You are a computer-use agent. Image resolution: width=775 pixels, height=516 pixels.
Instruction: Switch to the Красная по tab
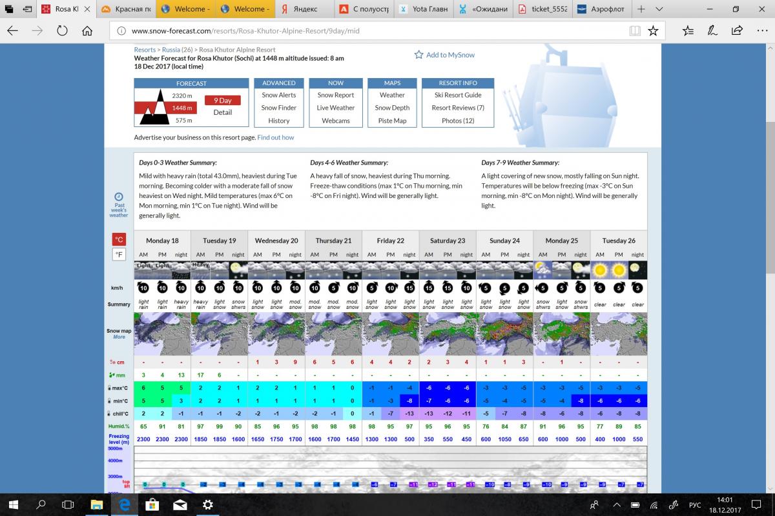point(127,9)
